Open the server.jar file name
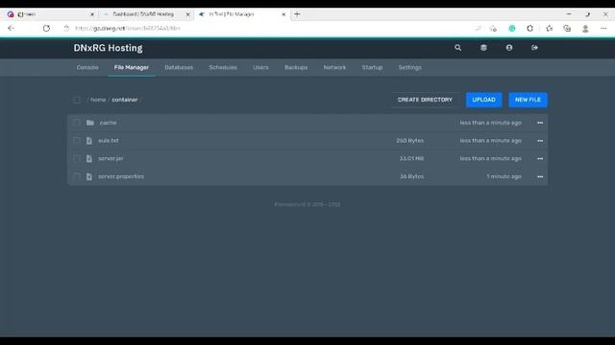 coord(111,158)
